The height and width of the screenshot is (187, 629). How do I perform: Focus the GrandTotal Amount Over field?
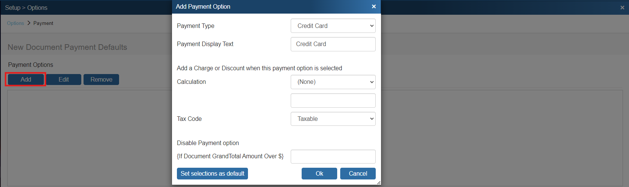[333, 156]
